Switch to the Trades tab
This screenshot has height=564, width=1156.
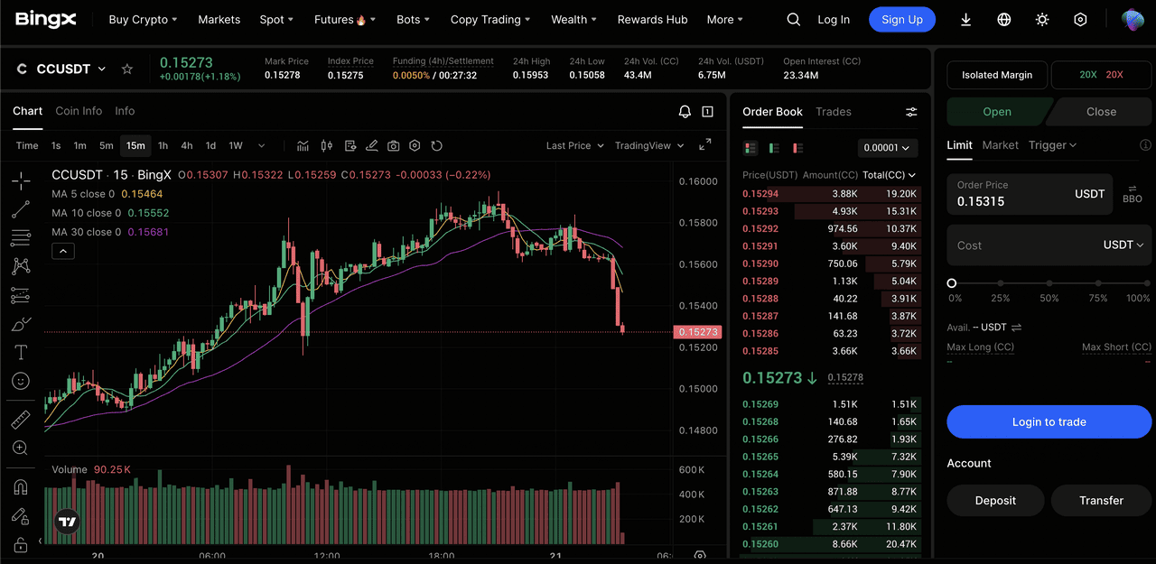(833, 112)
